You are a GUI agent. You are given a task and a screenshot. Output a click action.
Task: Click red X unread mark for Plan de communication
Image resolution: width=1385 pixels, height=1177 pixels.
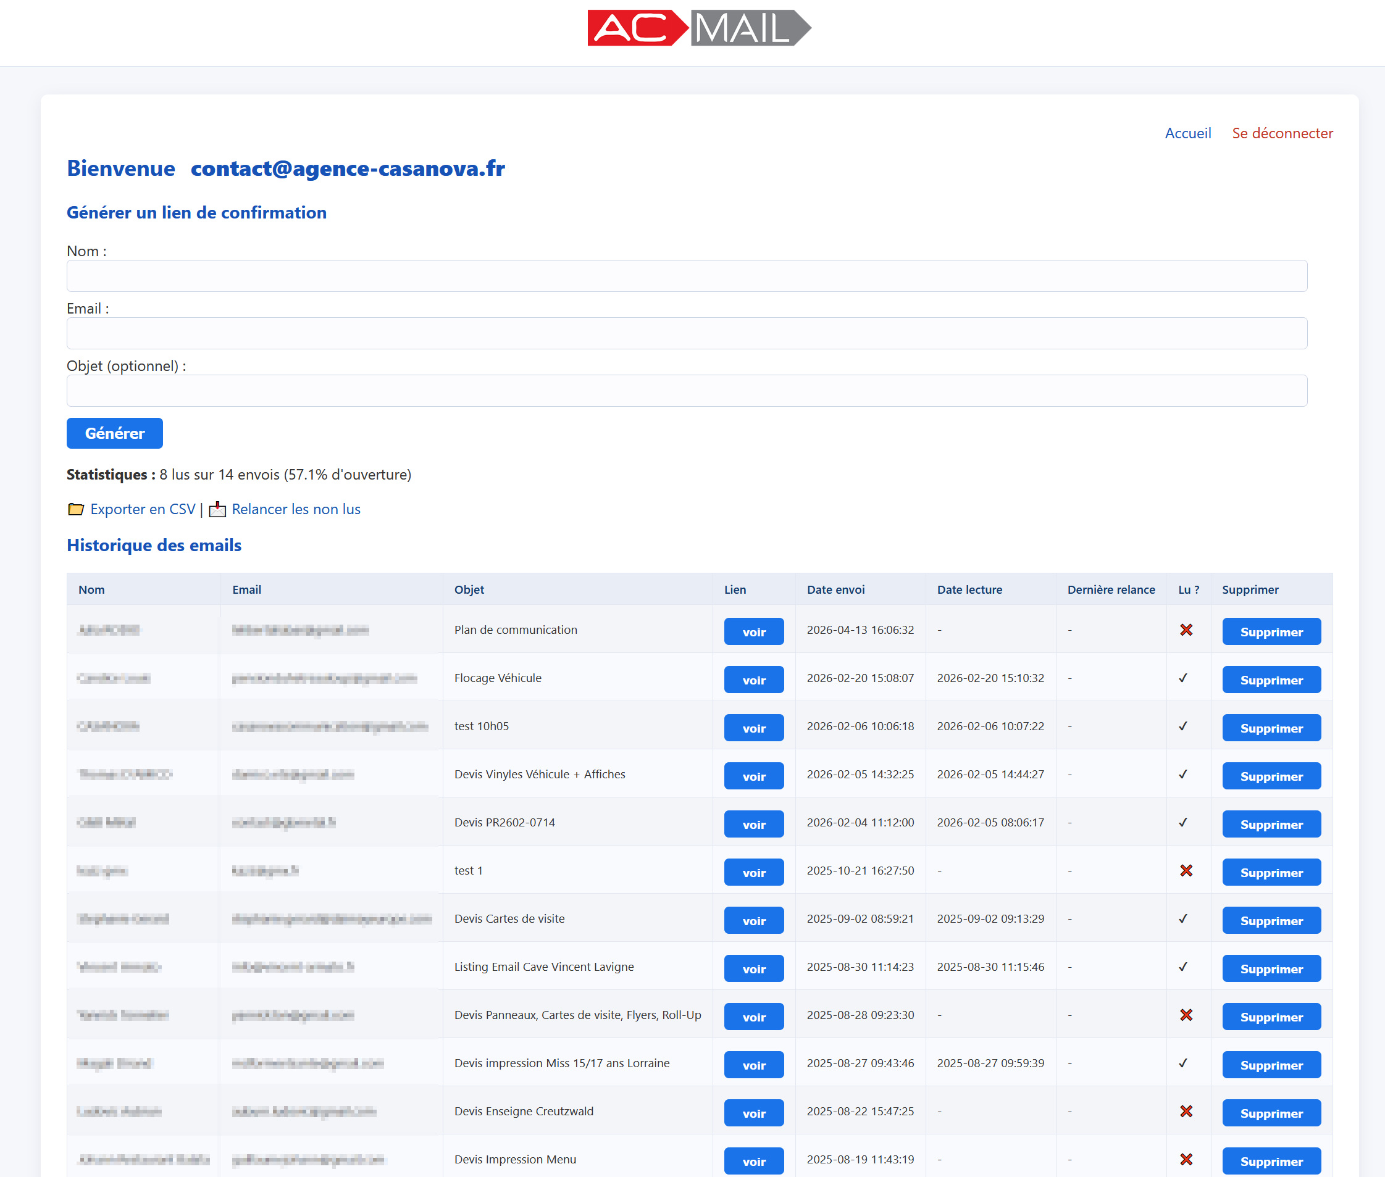(x=1186, y=630)
